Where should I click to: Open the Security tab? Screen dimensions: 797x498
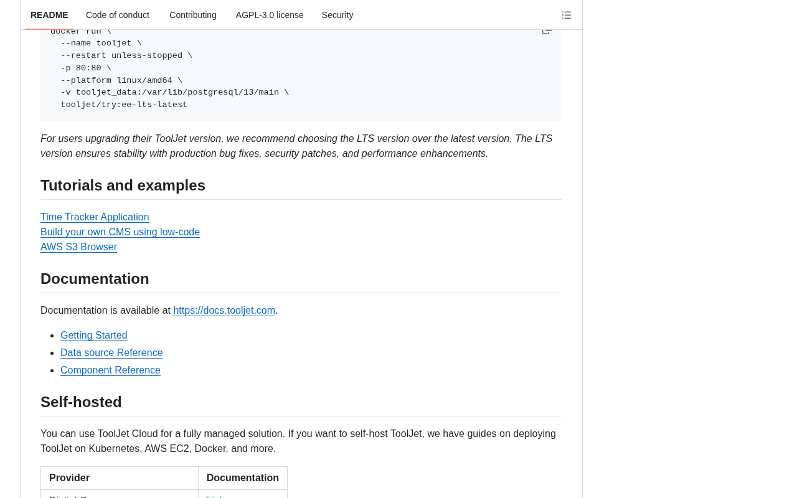coord(337,15)
